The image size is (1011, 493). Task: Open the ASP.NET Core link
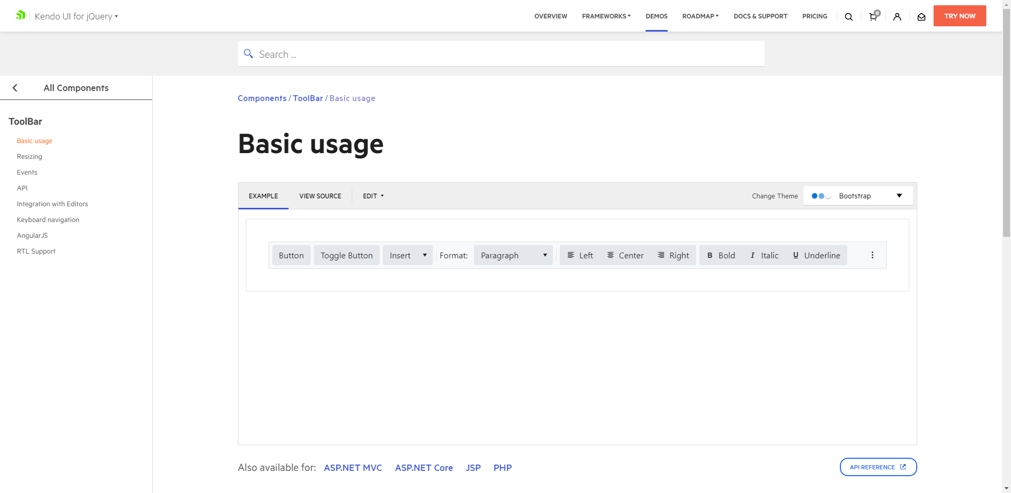[x=424, y=468]
